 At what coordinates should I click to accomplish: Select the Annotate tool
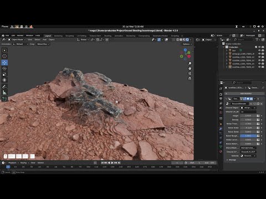4,87
